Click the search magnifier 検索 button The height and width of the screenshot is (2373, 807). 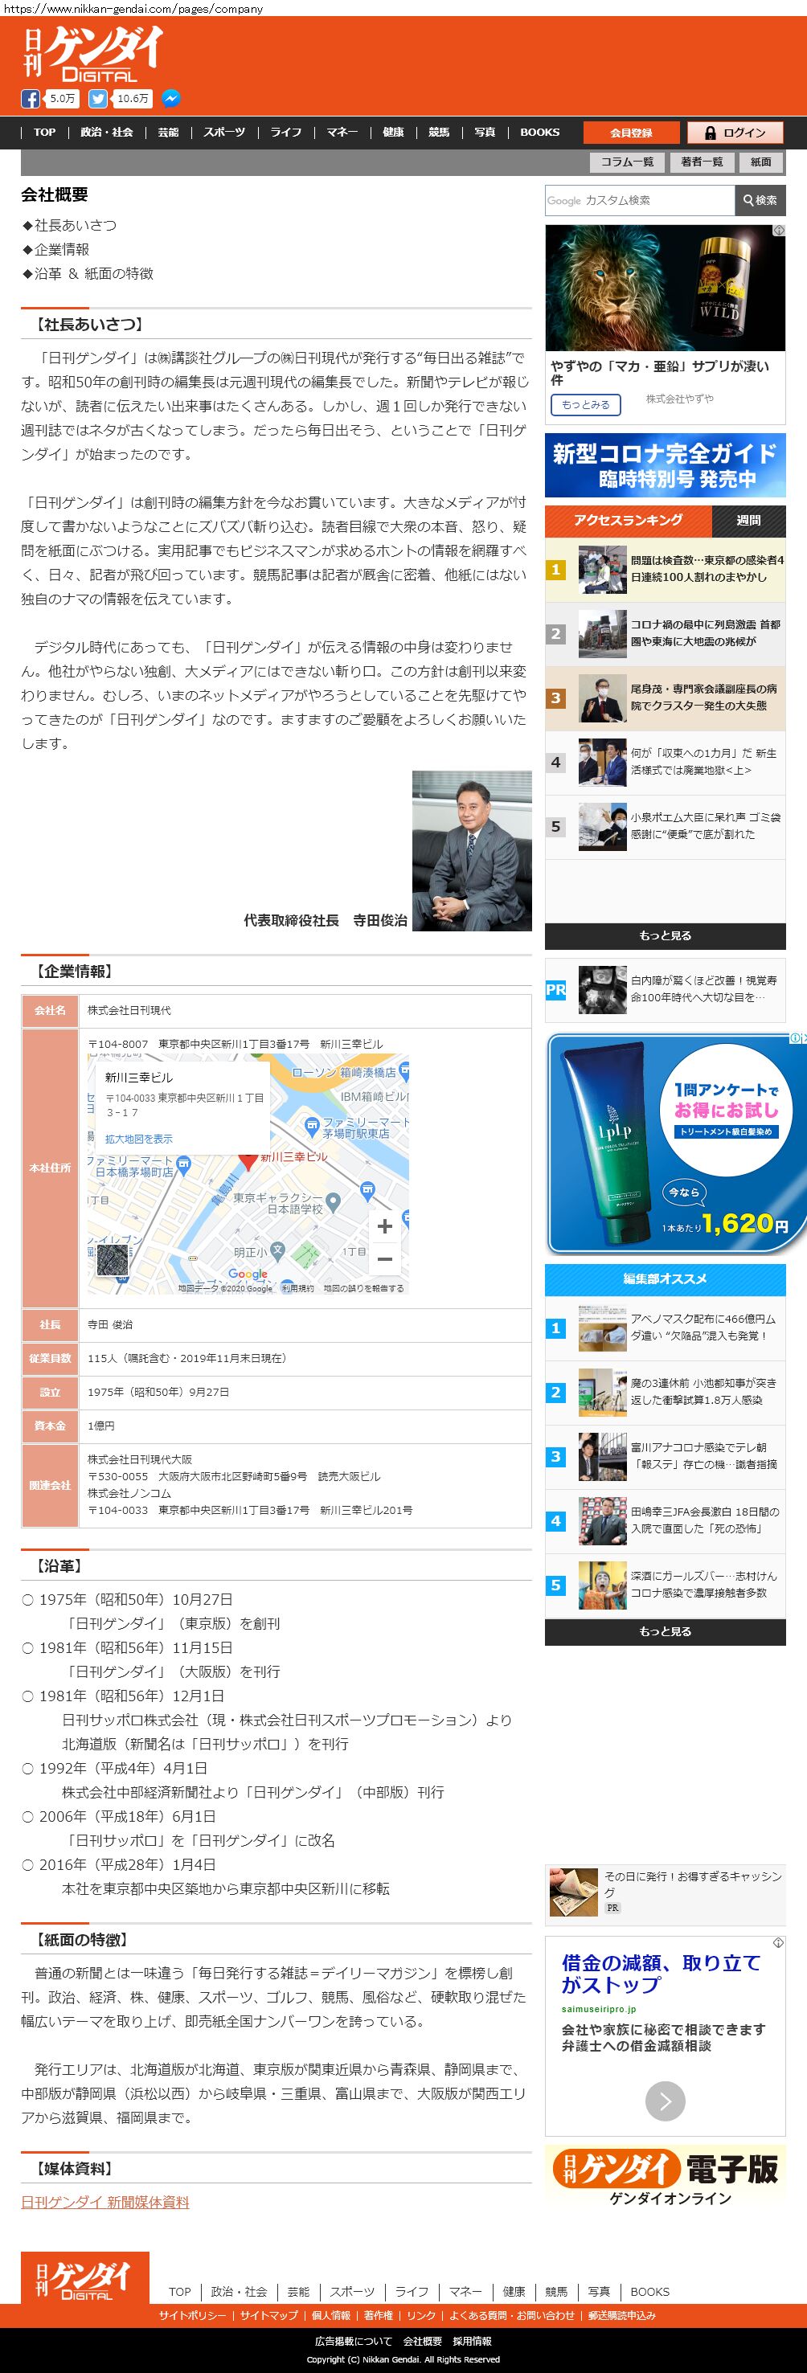click(760, 200)
